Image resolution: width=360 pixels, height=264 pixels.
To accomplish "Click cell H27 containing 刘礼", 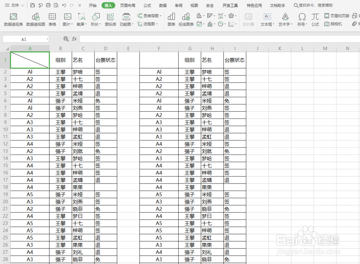I will (x=212, y=252).
